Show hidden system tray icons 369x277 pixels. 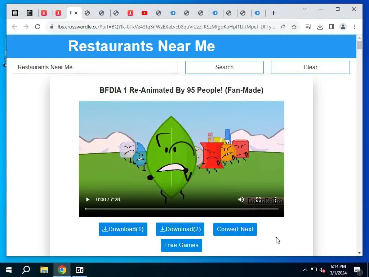[305, 270]
